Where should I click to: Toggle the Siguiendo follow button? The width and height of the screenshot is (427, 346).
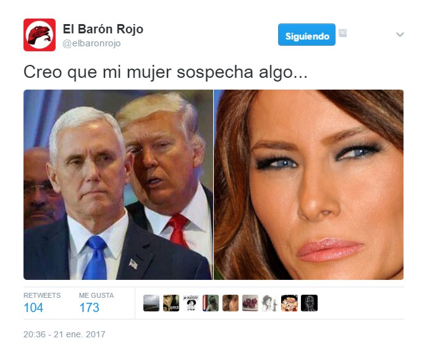click(307, 35)
